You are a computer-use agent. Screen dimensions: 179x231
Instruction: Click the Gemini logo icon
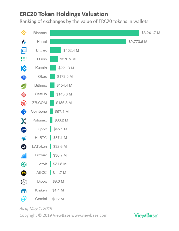24,199
